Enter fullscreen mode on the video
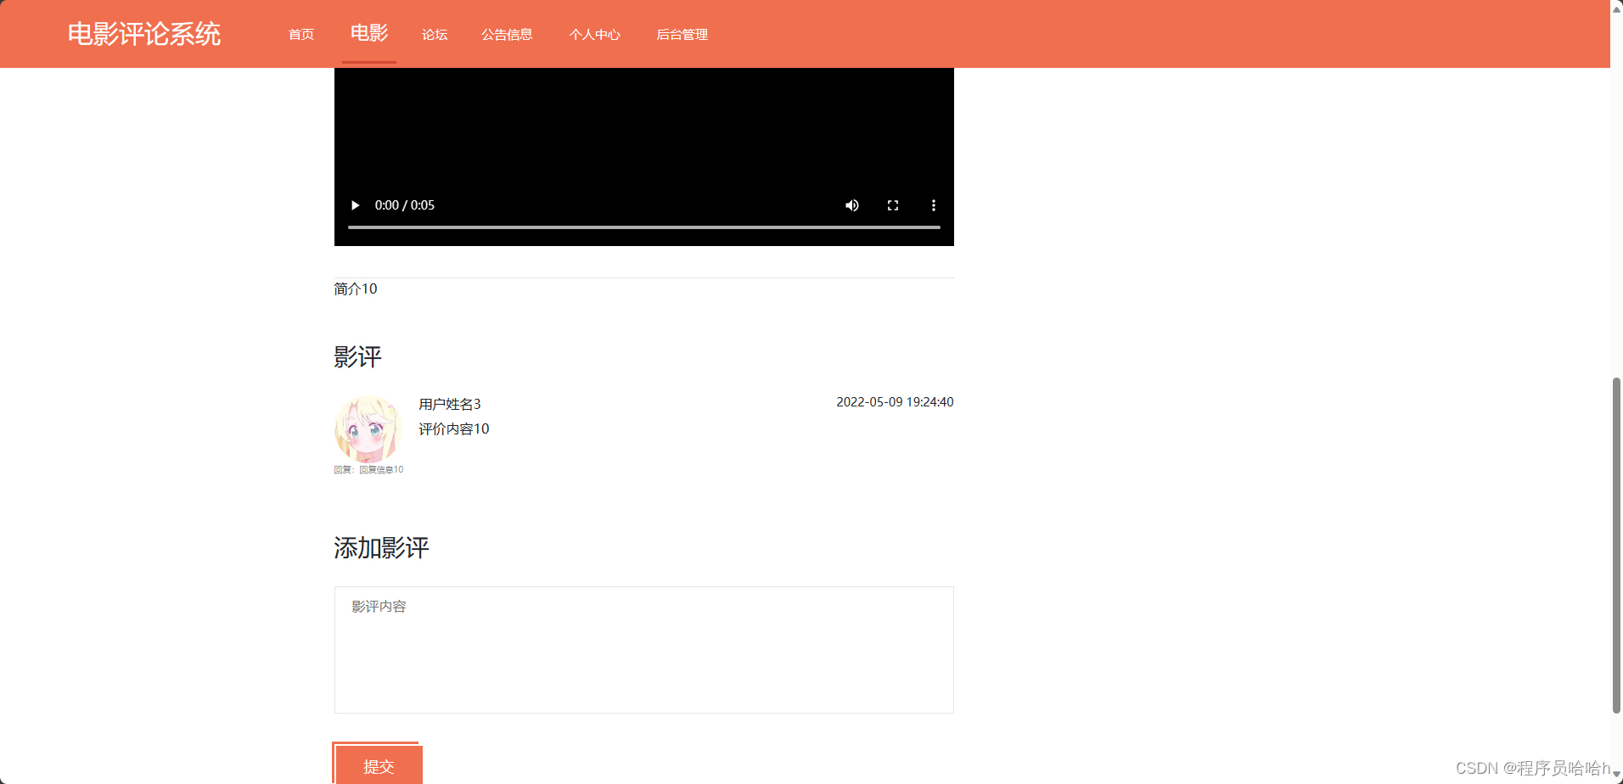Viewport: 1623px width, 784px height. [x=892, y=204]
